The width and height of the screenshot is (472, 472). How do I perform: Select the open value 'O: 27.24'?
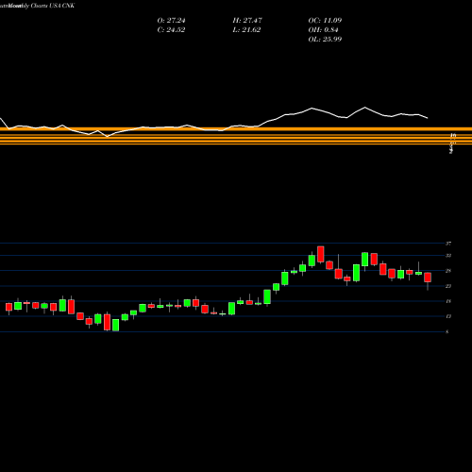(x=171, y=20)
